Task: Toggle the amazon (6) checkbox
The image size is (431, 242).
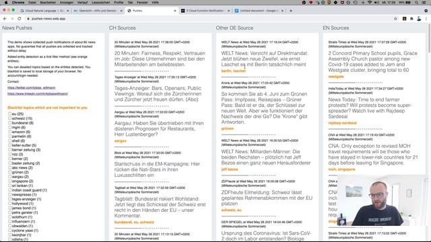Action: coord(9,132)
